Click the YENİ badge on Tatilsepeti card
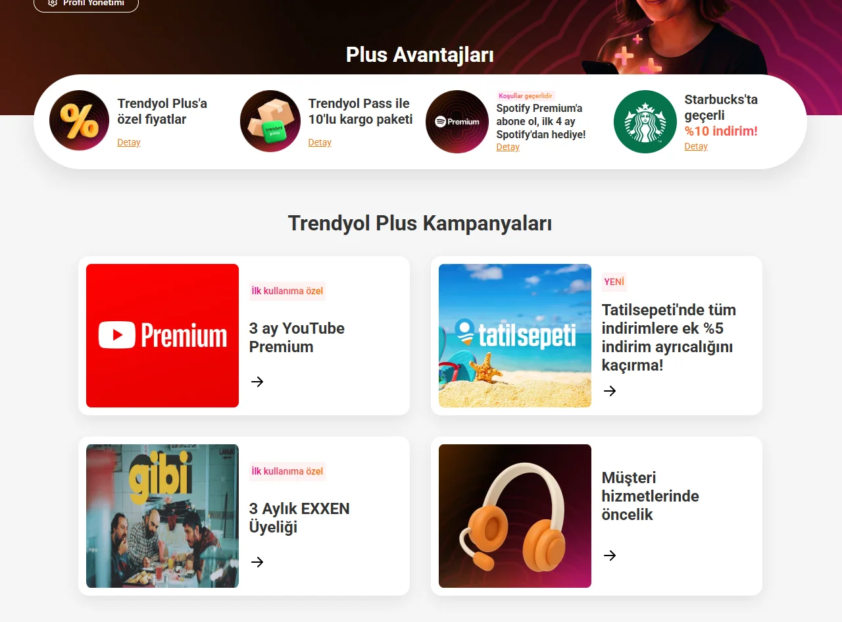 click(614, 282)
